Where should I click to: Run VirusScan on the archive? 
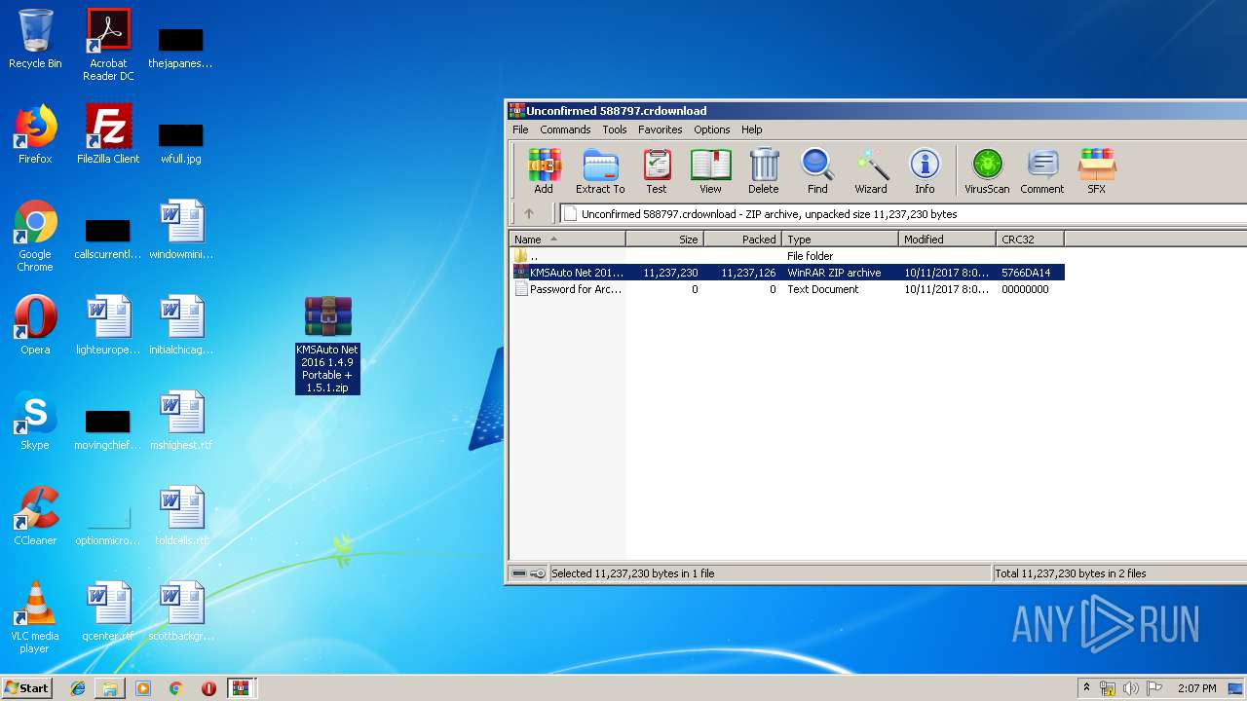987,171
